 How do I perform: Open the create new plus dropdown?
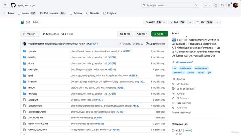[207, 5]
